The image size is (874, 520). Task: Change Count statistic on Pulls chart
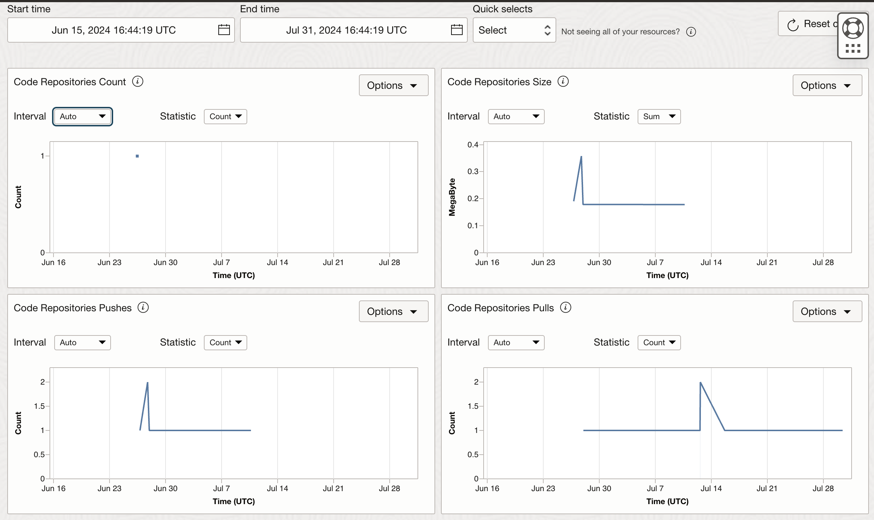coord(659,342)
